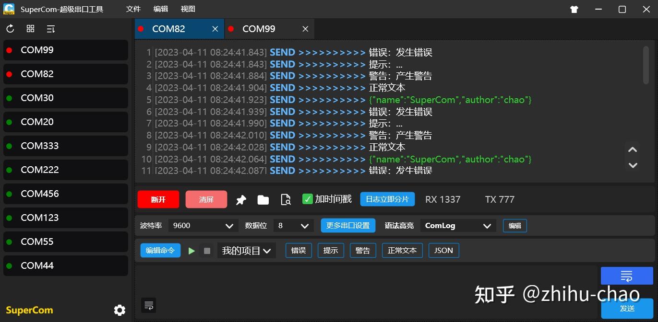Open the multi-line send panel icon
The height and width of the screenshot is (322, 658).
pos(148,305)
